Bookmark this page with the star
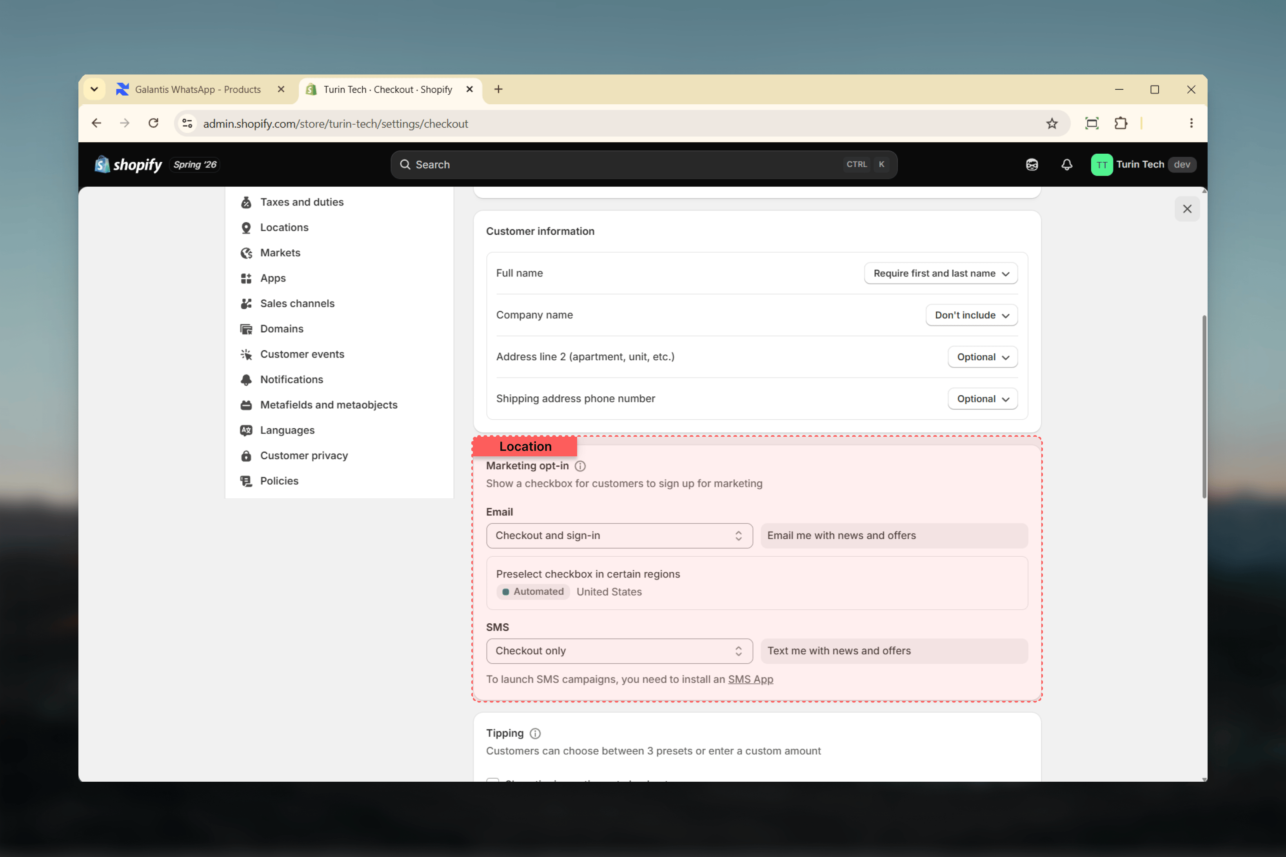This screenshot has width=1286, height=857. tap(1052, 123)
